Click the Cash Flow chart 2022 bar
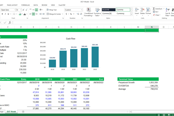 [95, 57]
